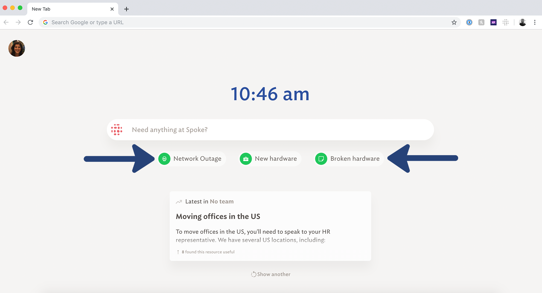Click the browser back arrow
542x293 pixels.
(6, 22)
